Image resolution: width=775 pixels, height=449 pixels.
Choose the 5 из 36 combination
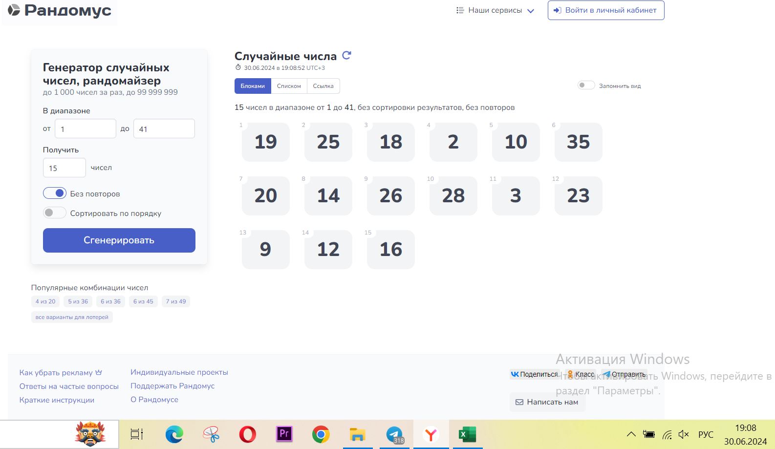[78, 301]
